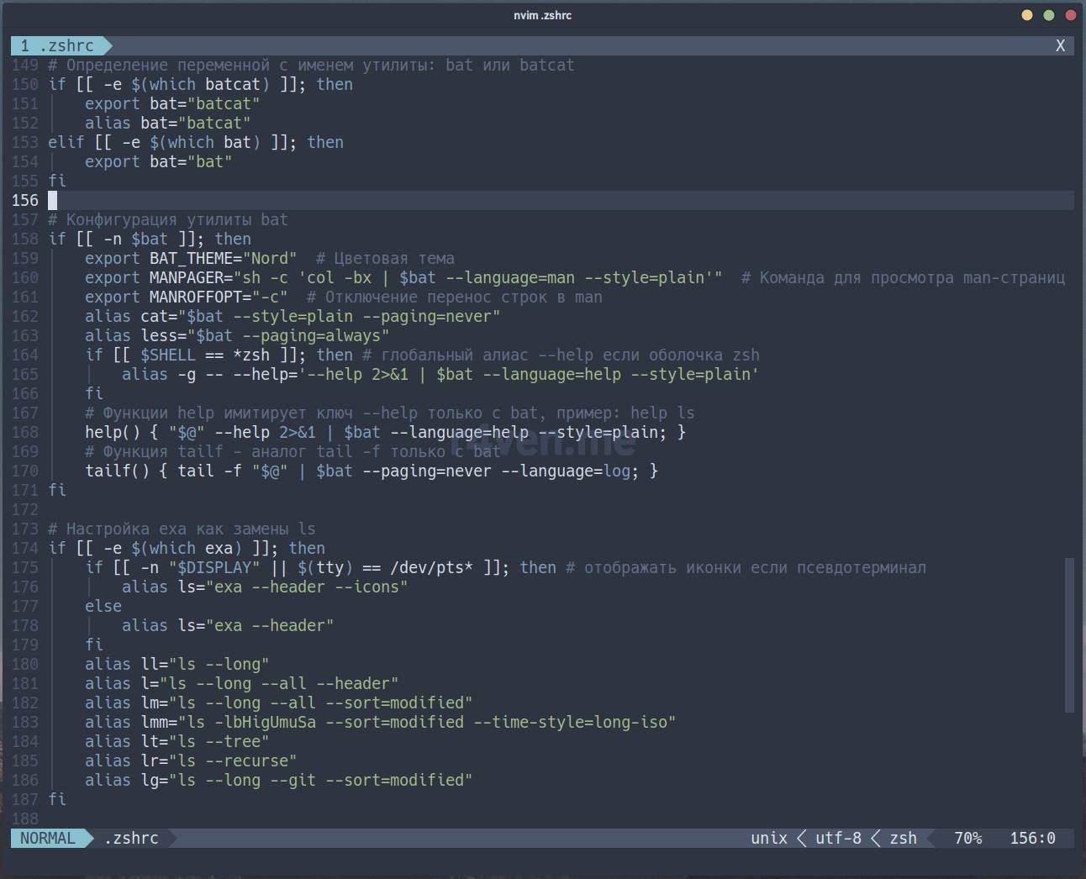Click the yellow minimize window button

pyautogui.click(x=1026, y=15)
